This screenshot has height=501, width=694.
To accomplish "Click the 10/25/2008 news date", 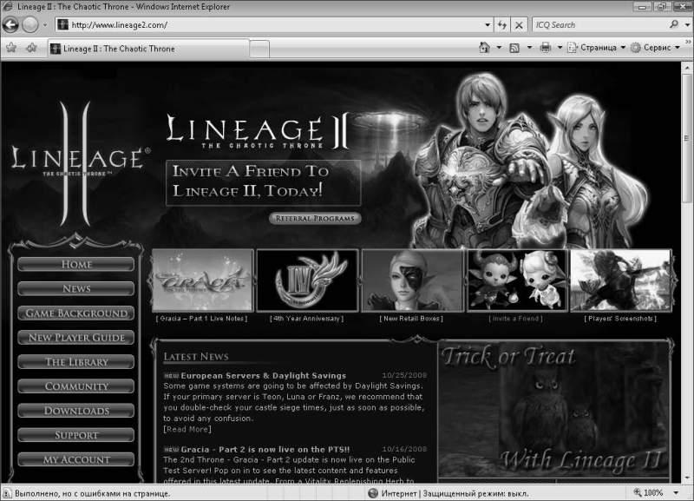I will coord(404,375).
